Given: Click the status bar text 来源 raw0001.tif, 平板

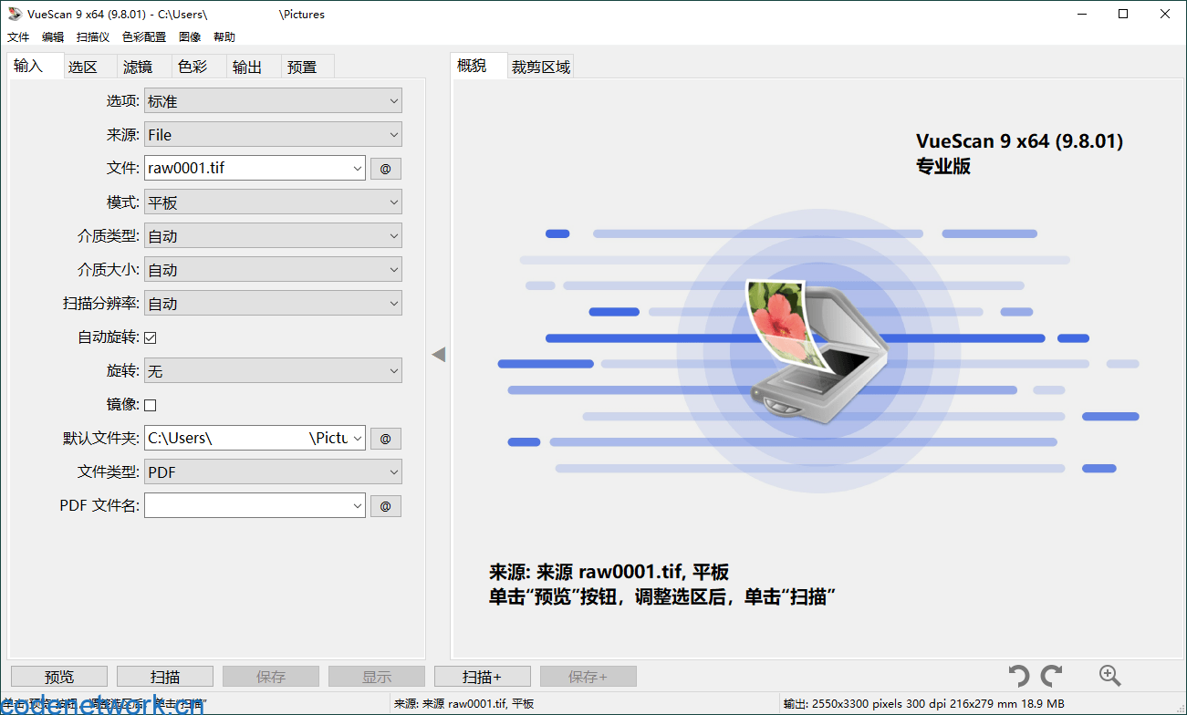Looking at the screenshot, I should coord(464,704).
